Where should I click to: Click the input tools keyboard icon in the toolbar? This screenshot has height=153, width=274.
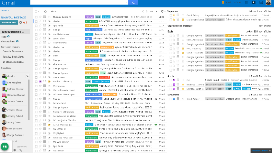pyautogui.click(x=151, y=12)
